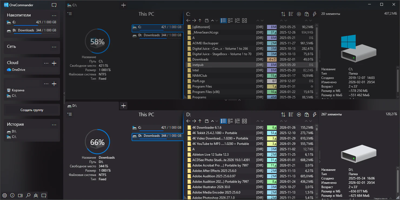Open OneDrive under Cloud section
The image size is (400, 200).
click(18, 70)
